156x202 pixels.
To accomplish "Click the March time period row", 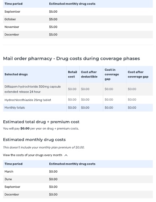I will click(x=78, y=172).
